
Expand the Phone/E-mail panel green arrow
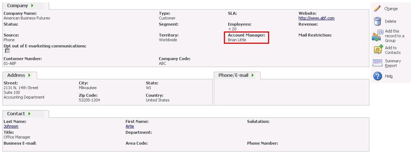pos(252,75)
